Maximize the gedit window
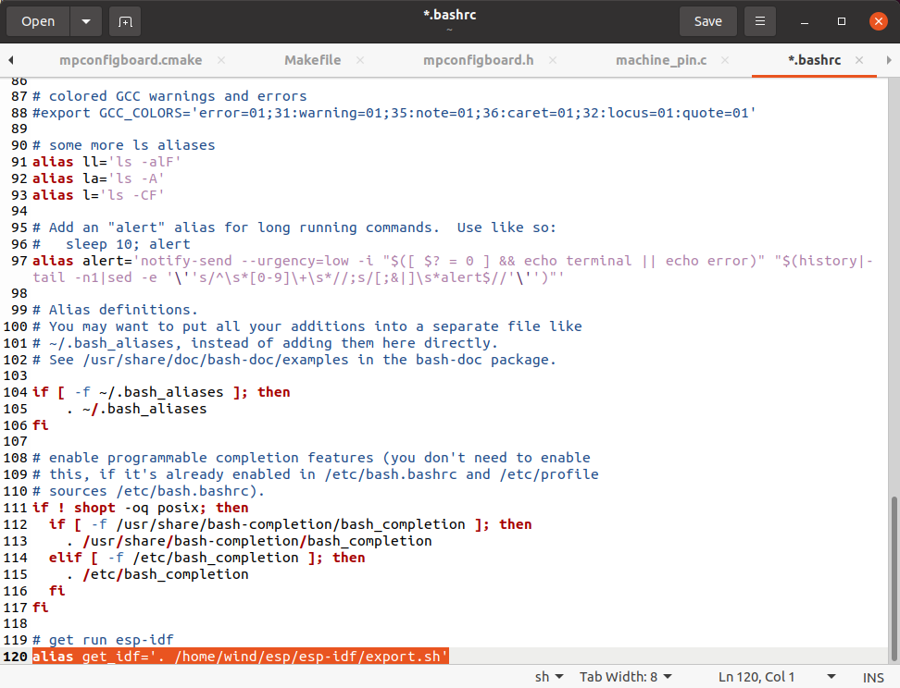The image size is (900, 688). point(842,21)
